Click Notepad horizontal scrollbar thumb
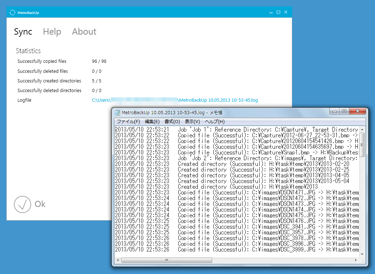Screen dimensions: 375x274 (167, 260)
